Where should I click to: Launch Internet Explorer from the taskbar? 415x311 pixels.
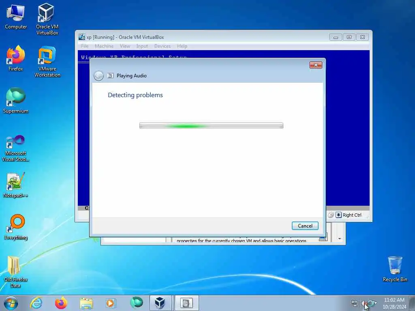[36, 303]
